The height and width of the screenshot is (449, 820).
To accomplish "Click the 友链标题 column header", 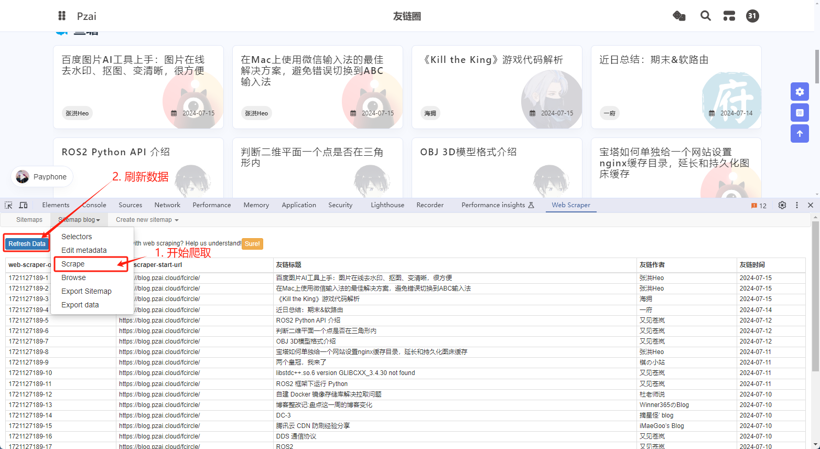I will [x=455, y=265].
